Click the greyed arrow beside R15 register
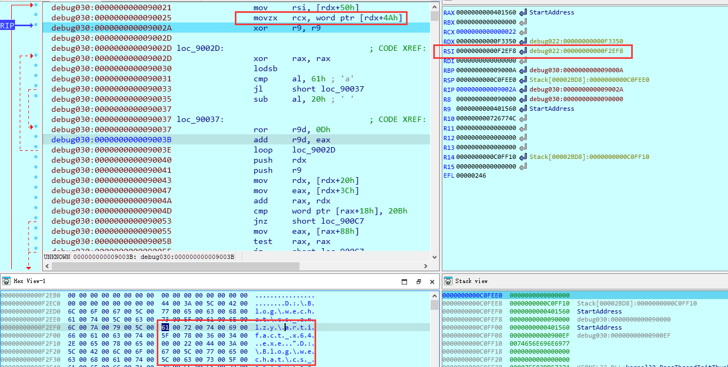Viewport: 728px width, 367px height. point(523,166)
